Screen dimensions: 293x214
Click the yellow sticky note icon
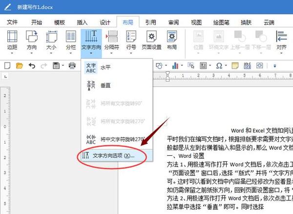235,66
